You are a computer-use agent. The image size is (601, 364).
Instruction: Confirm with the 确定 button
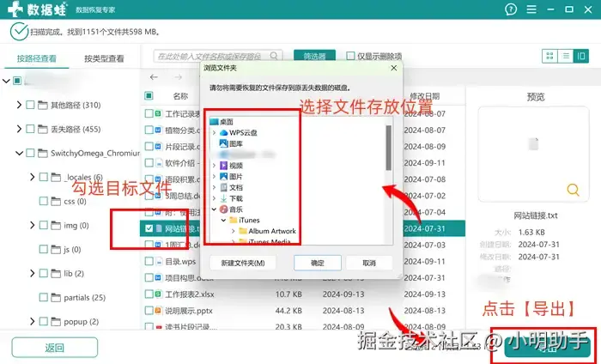coord(318,263)
